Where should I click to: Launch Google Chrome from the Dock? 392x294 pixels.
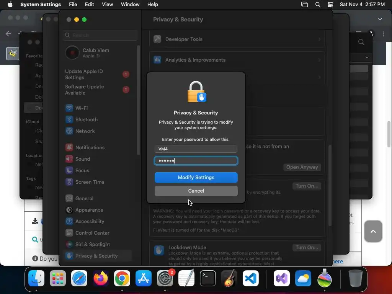pos(122,278)
